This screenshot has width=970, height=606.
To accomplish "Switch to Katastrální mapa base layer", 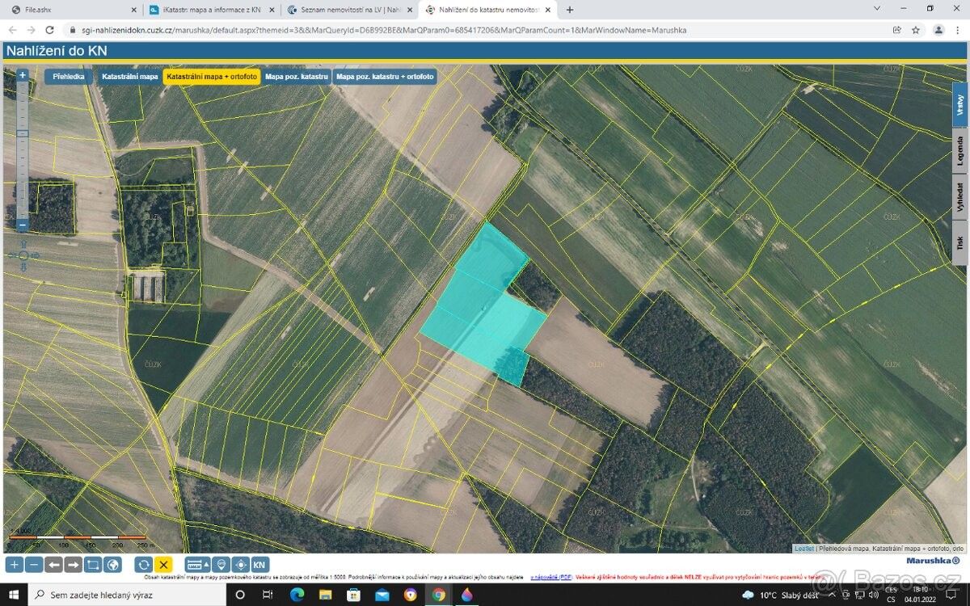I will pyautogui.click(x=129, y=77).
